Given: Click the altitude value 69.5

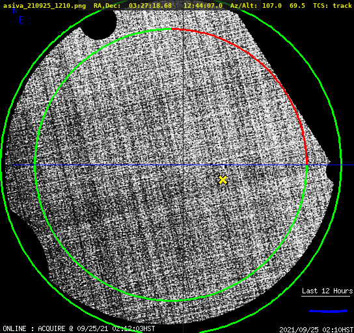Looking at the screenshot, I should [297, 6].
